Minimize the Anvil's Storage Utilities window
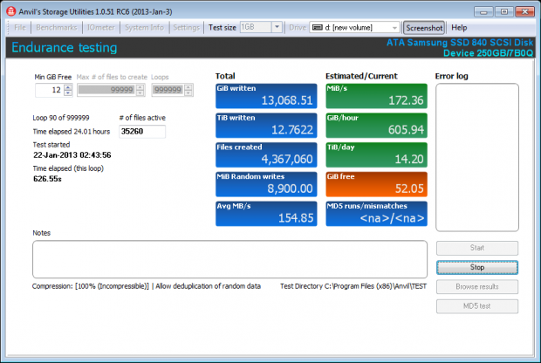Screen dimensions: 541x363 pyautogui.click(x=483, y=11)
